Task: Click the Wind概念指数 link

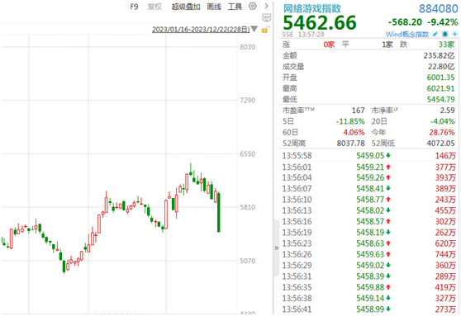Action: click(x=407, y=35)
